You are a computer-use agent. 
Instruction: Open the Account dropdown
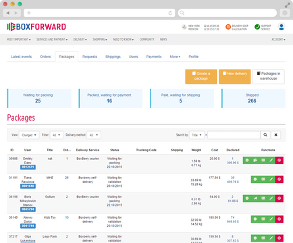pyautogui.click(x=278, y=39)
